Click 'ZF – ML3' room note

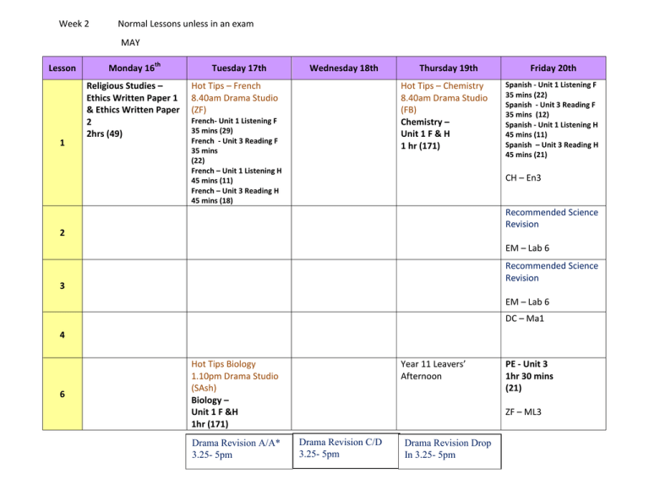pos(523,412)
